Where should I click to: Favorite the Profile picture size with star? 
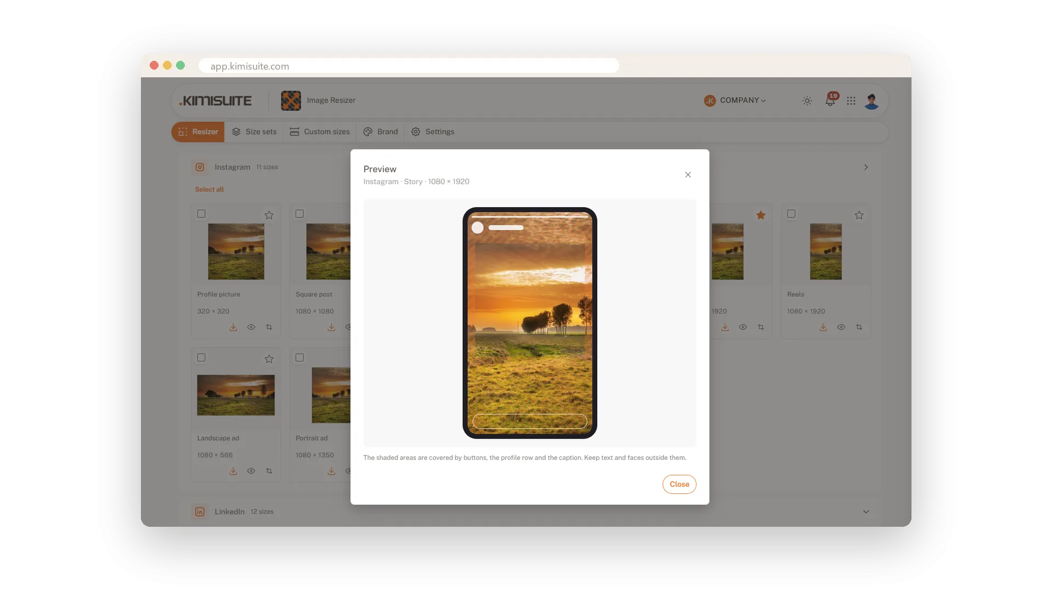pyautogui.click(x=269, y=215)
